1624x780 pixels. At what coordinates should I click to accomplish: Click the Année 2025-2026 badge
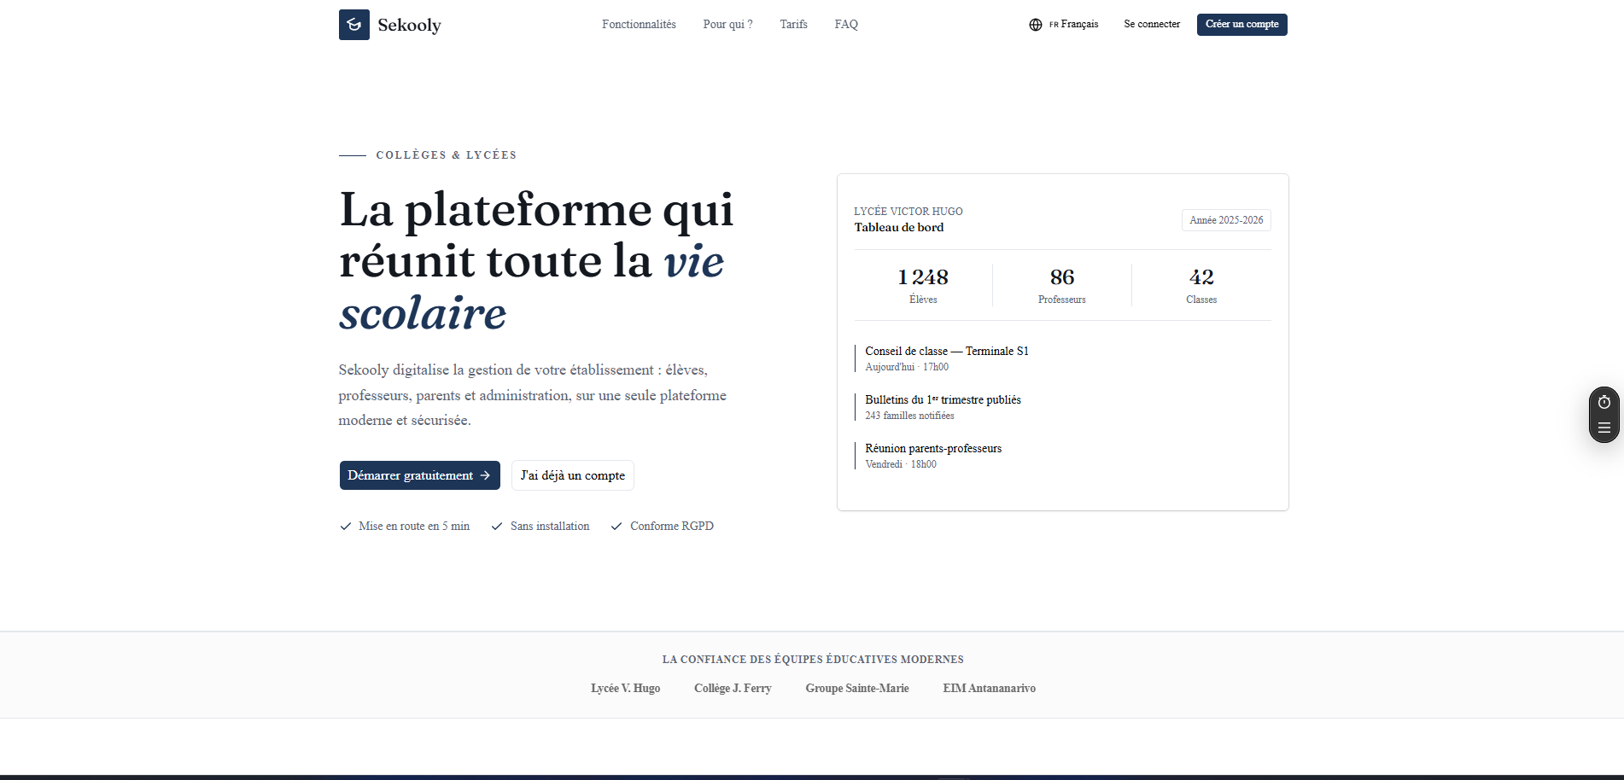(1226, 220)
